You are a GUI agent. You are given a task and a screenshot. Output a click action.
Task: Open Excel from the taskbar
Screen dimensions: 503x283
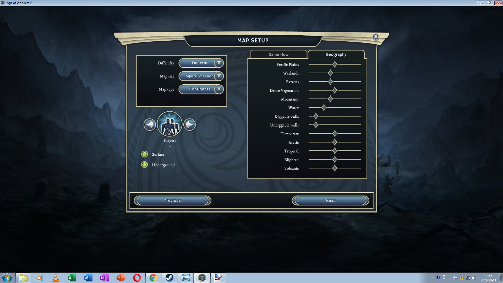click(x=72, y=278)
